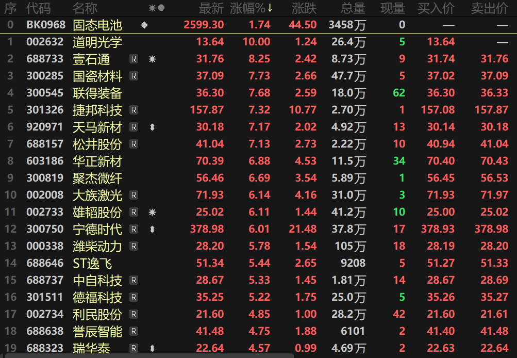Click the sun marker icon on 壹石通 row
The width and height of the screenshot is (517, 358).
152,59
